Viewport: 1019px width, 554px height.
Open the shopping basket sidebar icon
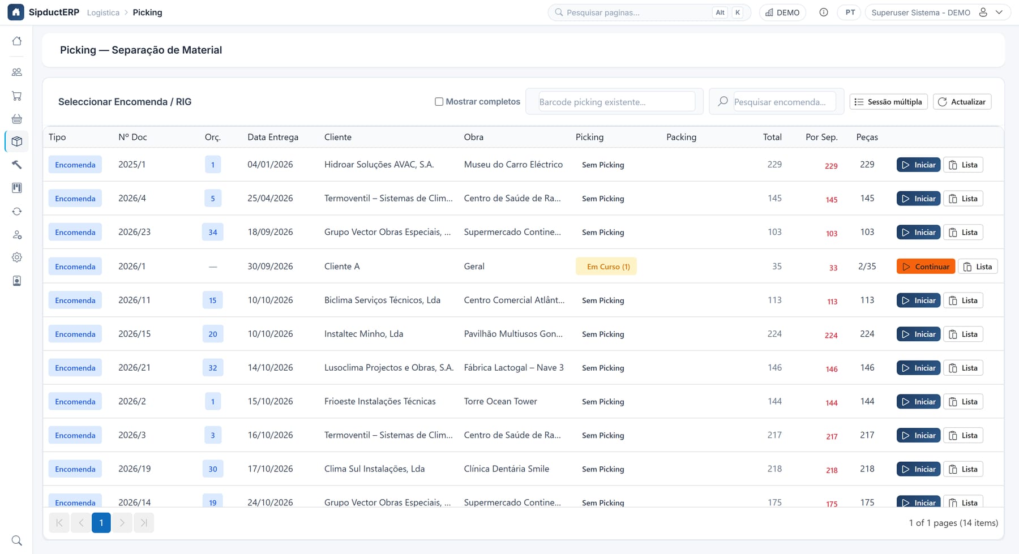[x=17, y=119]
